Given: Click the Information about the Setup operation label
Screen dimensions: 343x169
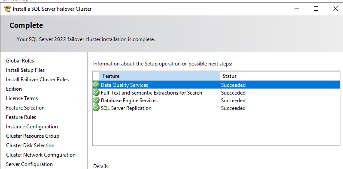Looking at the screenshot, I should 163,64.
